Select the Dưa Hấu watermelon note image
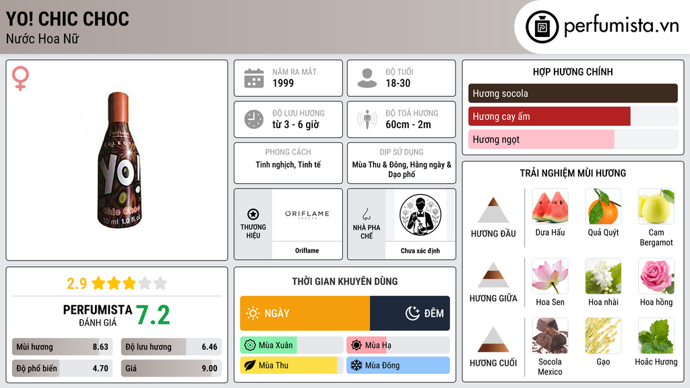 [550, 206]
